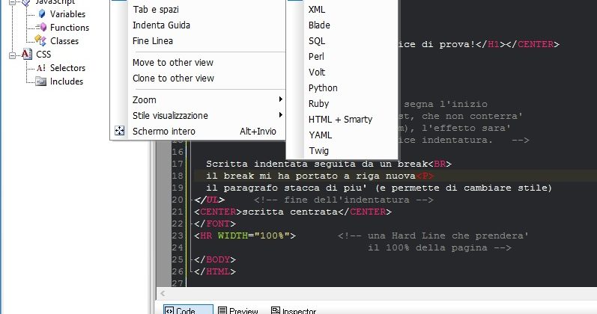Select Variables in the code tree
This screenshot has width=597, height=314.
[x=67, y=14]
